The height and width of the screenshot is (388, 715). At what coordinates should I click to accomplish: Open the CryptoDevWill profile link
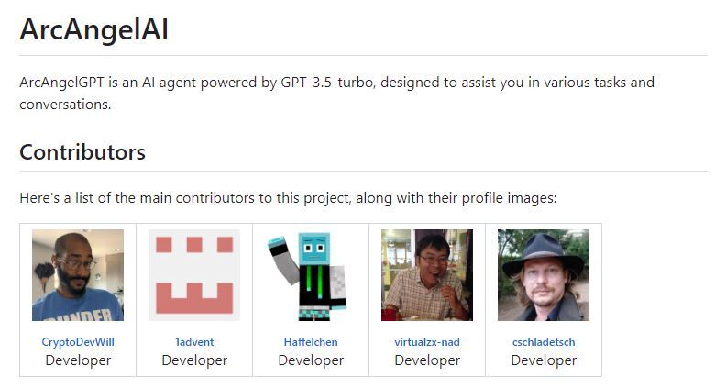pos(78,342)
